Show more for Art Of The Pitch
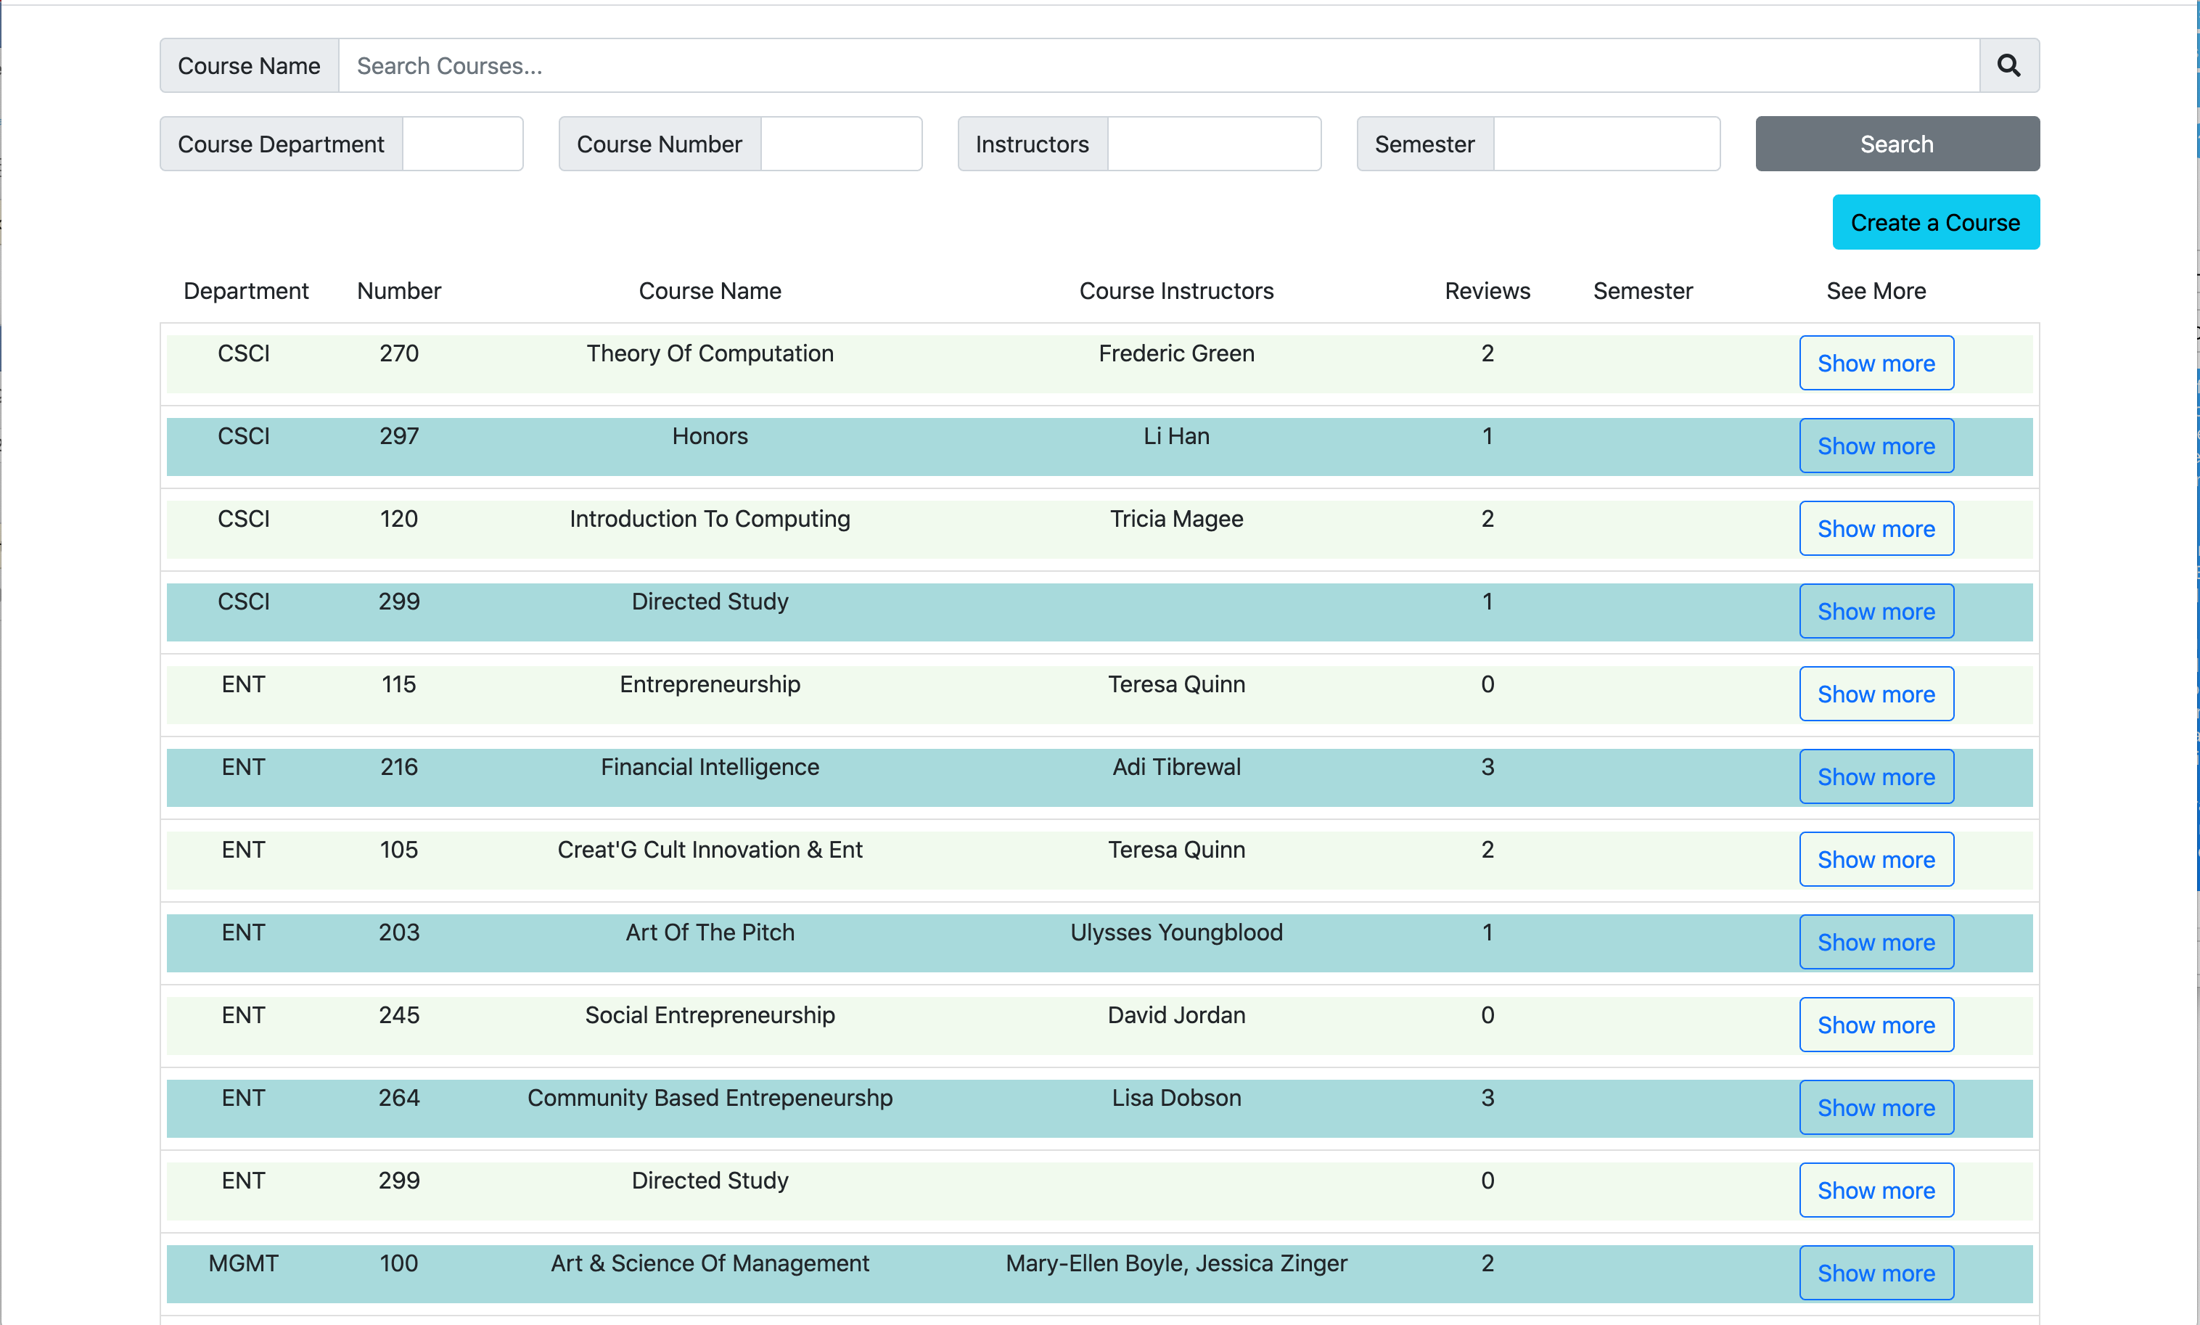Image resolution: width=2200 pixels, height=1325 pixels. pyautogui.click(x=1876, y=942)
